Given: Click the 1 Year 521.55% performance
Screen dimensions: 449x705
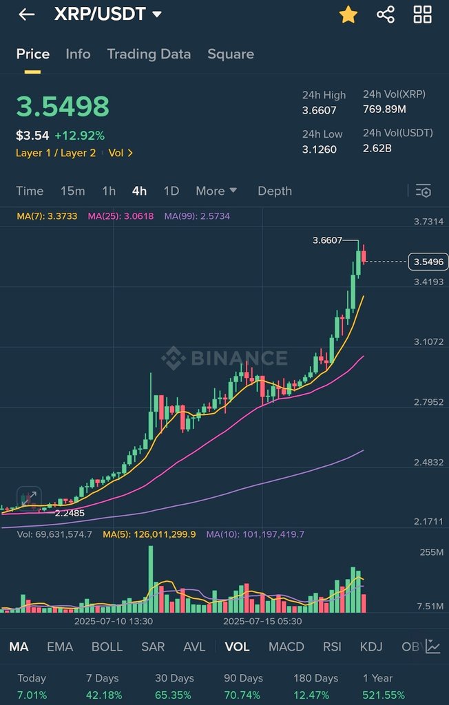Looking at the screenshot, I should (x=384, y=686).
